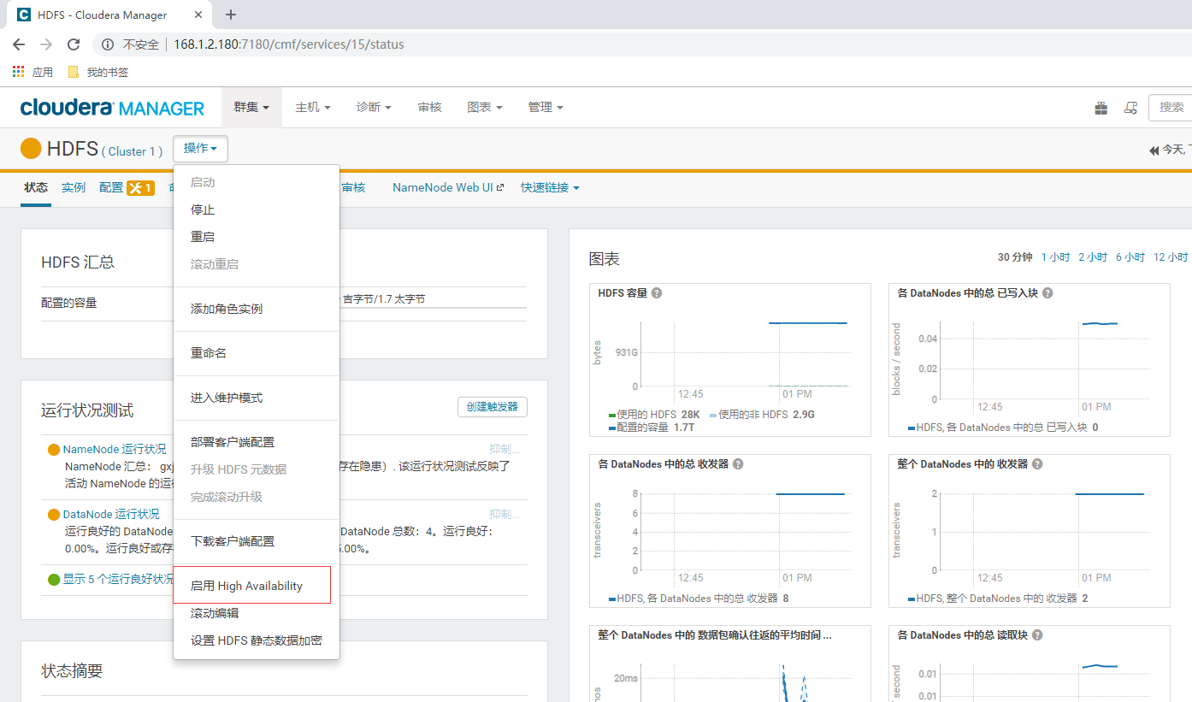Image resolution: width=1192 pixels, height=702 pixels.
Task: Select the 30 分钟 chart time range
Action: 1015,257
